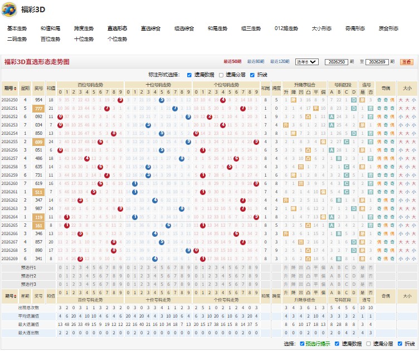Go to 百位走势 page
Screen dimensions: 419x351
tap(50, 39)
